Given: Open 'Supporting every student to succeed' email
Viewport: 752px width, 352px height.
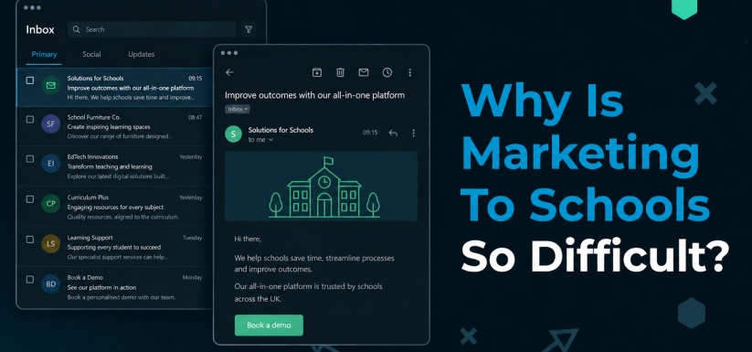Looking at the screenshot, I should [115, 247].
